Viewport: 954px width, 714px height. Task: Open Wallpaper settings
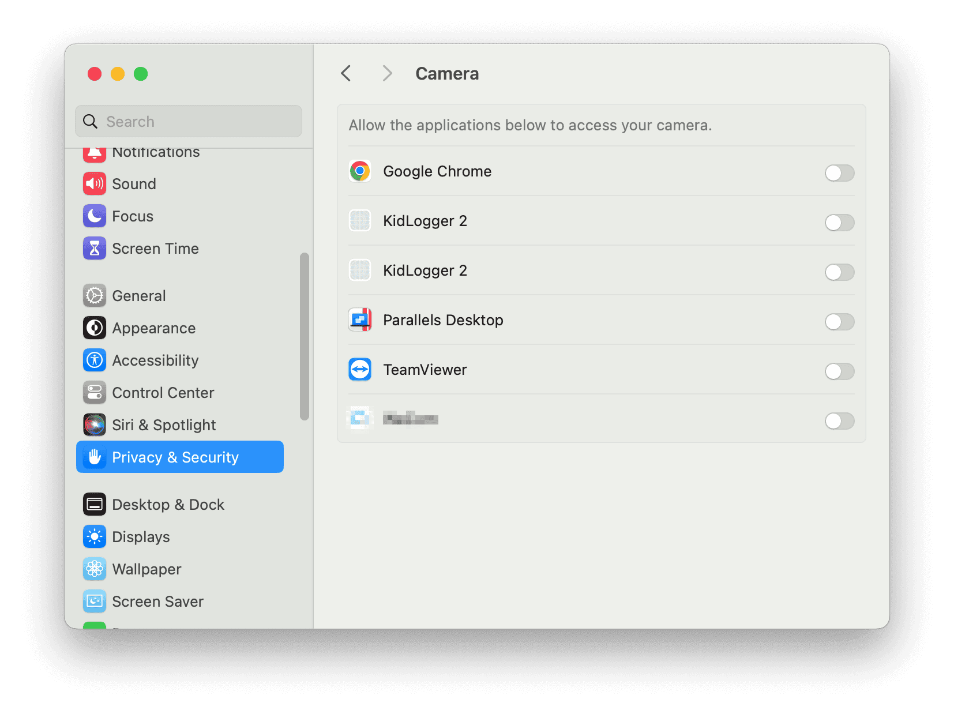coord(180,569)
